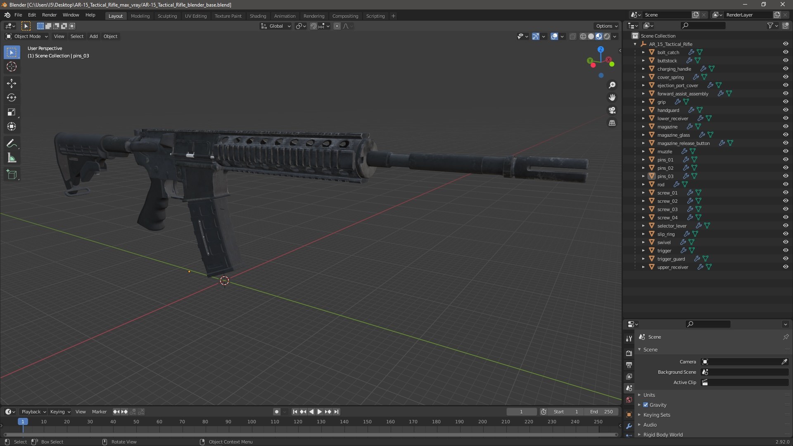Click the outliner search field

(703, 26)
